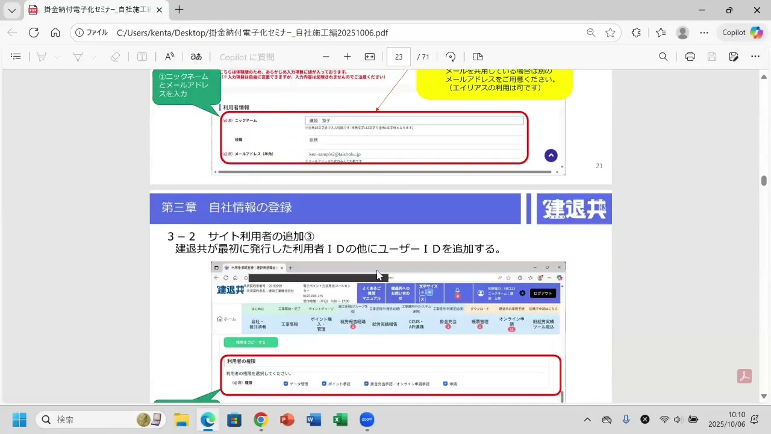Add this page to favorites
The image size is (771, 434).
[610, 33]
